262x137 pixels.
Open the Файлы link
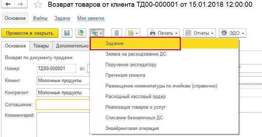(40, 18)
